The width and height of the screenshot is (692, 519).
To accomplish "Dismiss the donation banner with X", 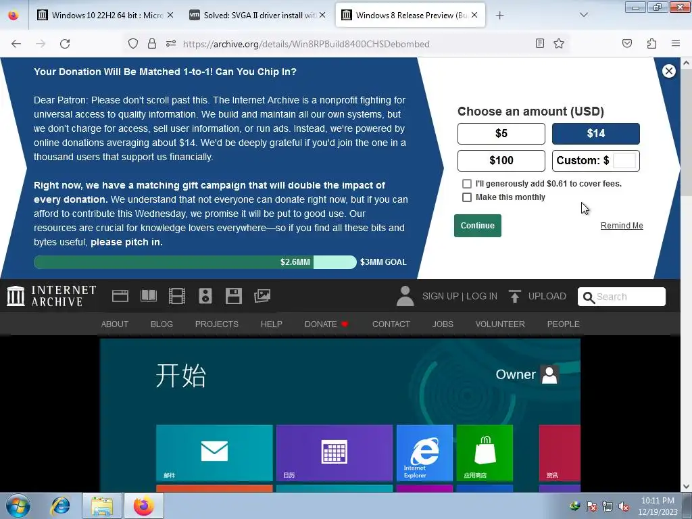I will click(x=668, y=71).
